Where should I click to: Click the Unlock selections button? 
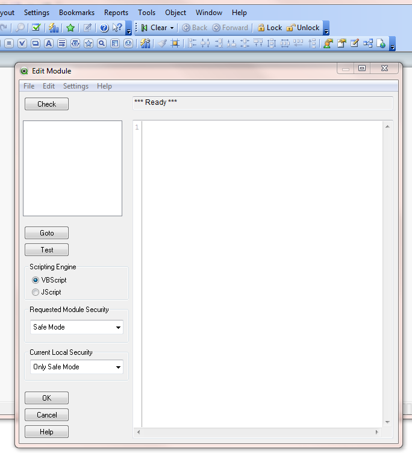pyautogui.click(x=303, y=28)
